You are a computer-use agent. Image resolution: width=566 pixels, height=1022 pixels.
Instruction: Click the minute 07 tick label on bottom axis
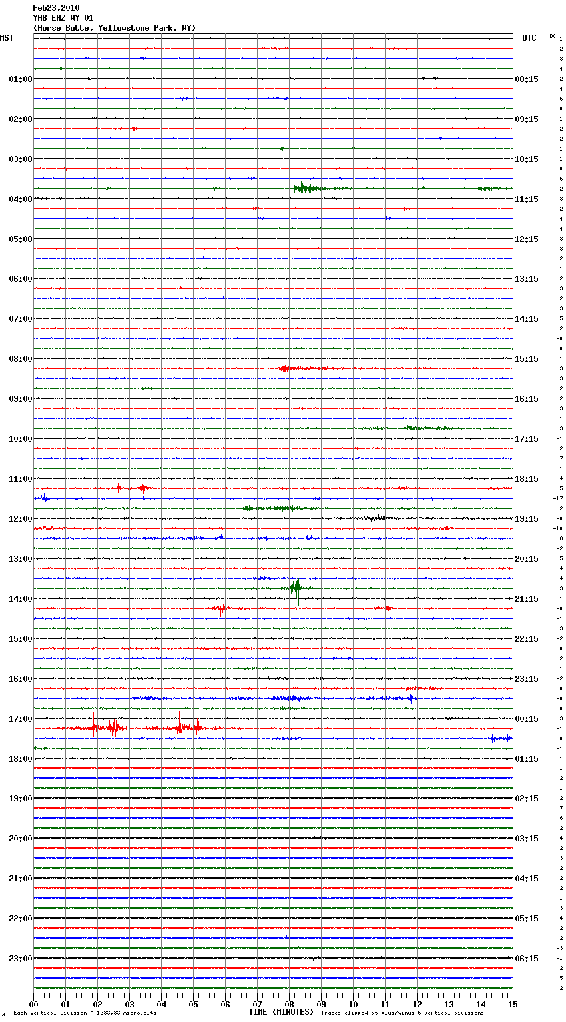tap(257, 1004)
